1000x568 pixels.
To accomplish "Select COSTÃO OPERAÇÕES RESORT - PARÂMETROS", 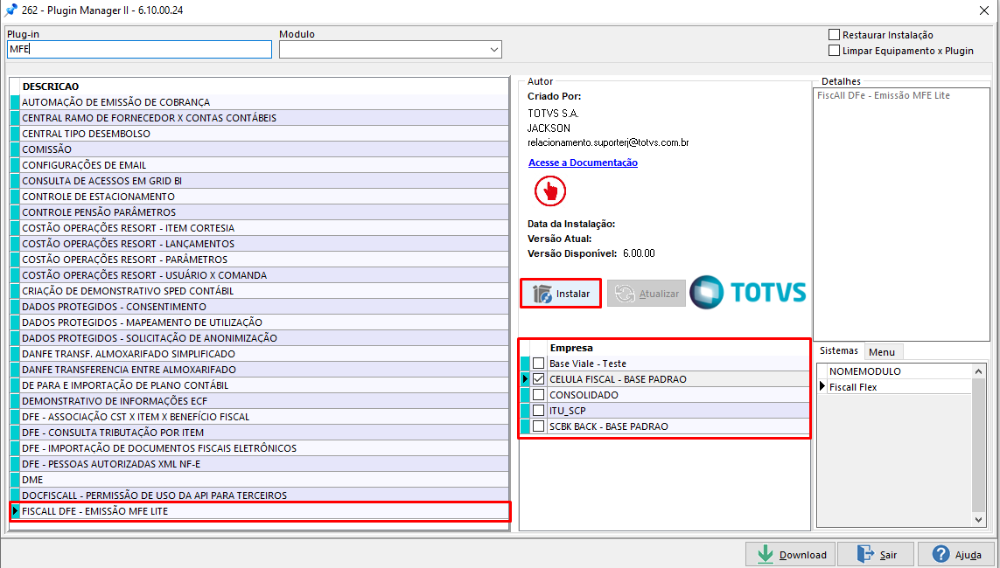I will pos(265,260).
